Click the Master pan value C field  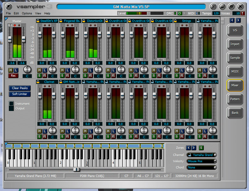(27, 76)
